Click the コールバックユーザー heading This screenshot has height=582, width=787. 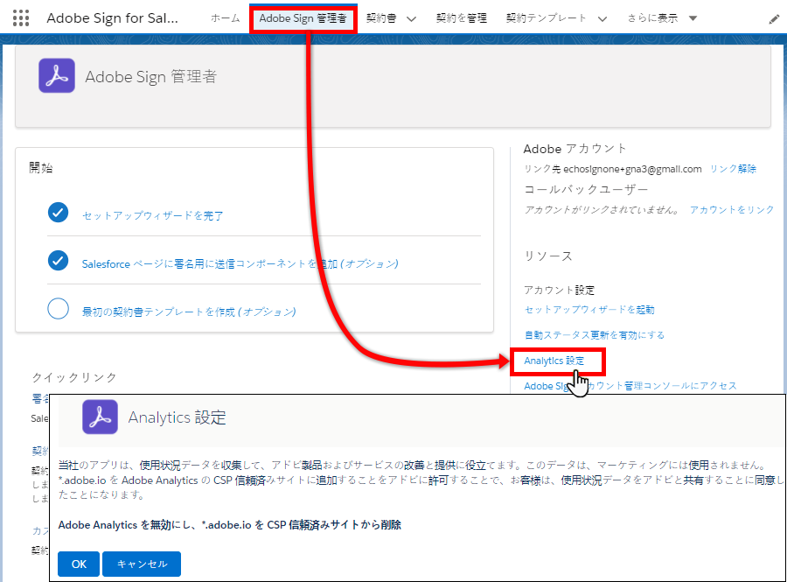[x=586, y=189]
